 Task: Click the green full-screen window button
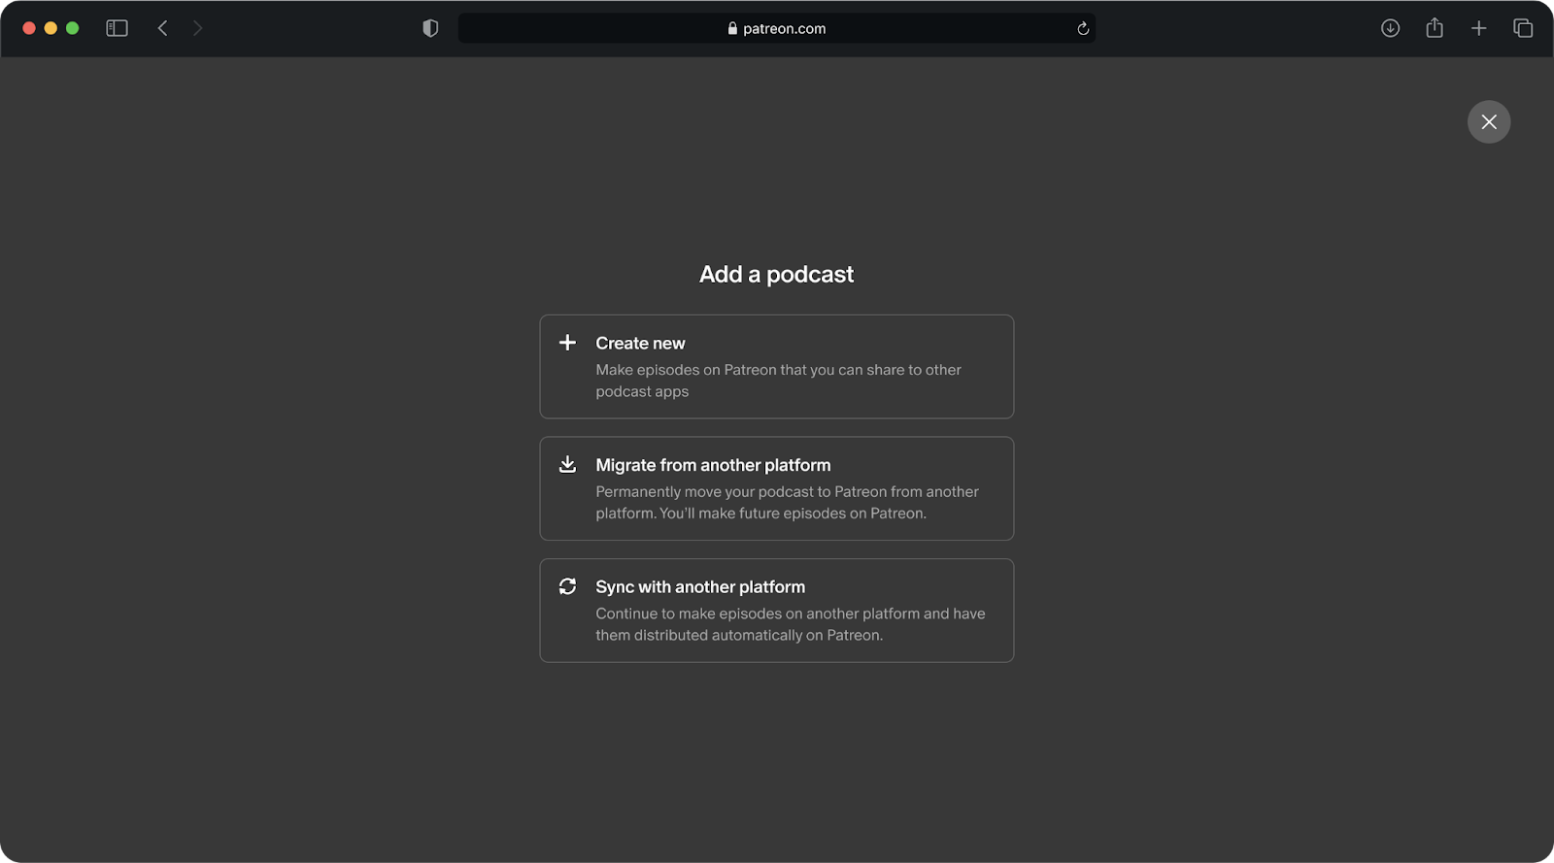click(x=72, y=28)
